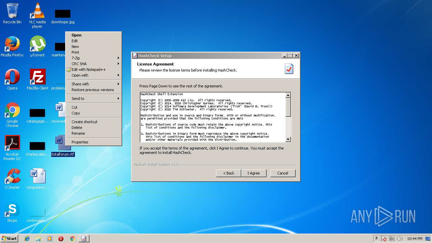
Task: Expand the Send to submenu
Action: pos(93,99)
